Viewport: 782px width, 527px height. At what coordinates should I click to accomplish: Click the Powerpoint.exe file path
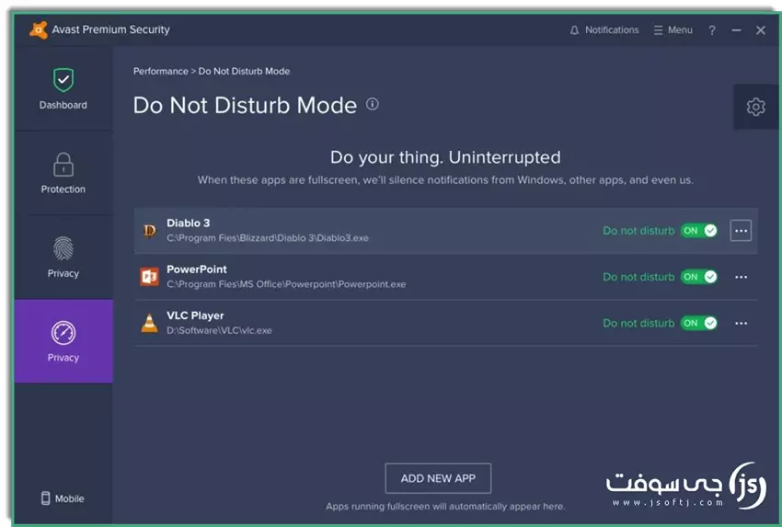pos(286,284)
